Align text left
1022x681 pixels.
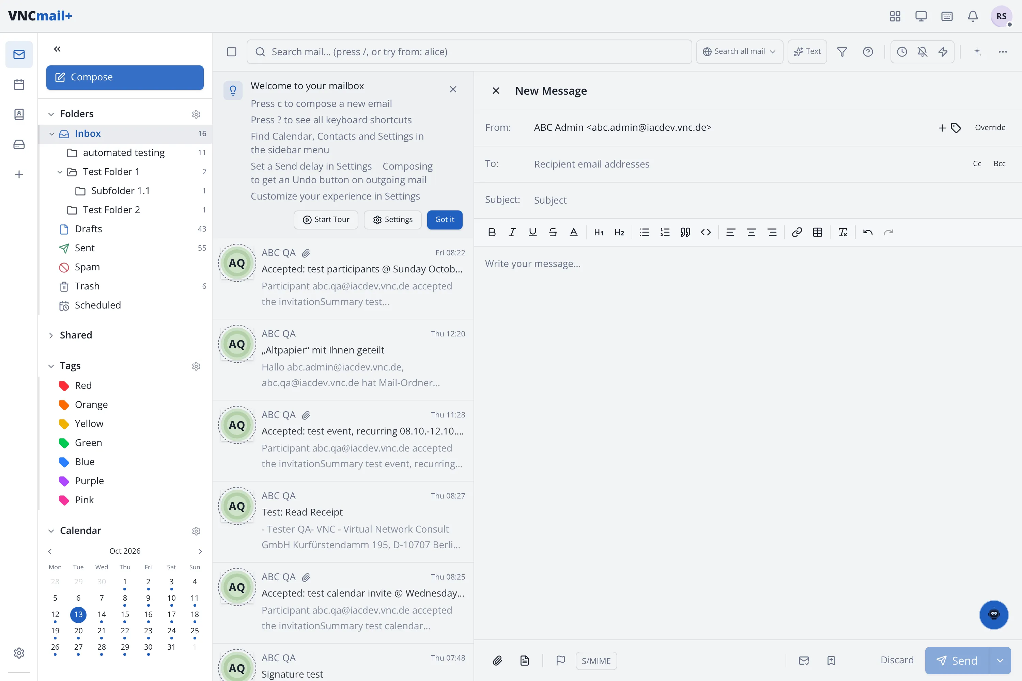(x=731, y=232)
